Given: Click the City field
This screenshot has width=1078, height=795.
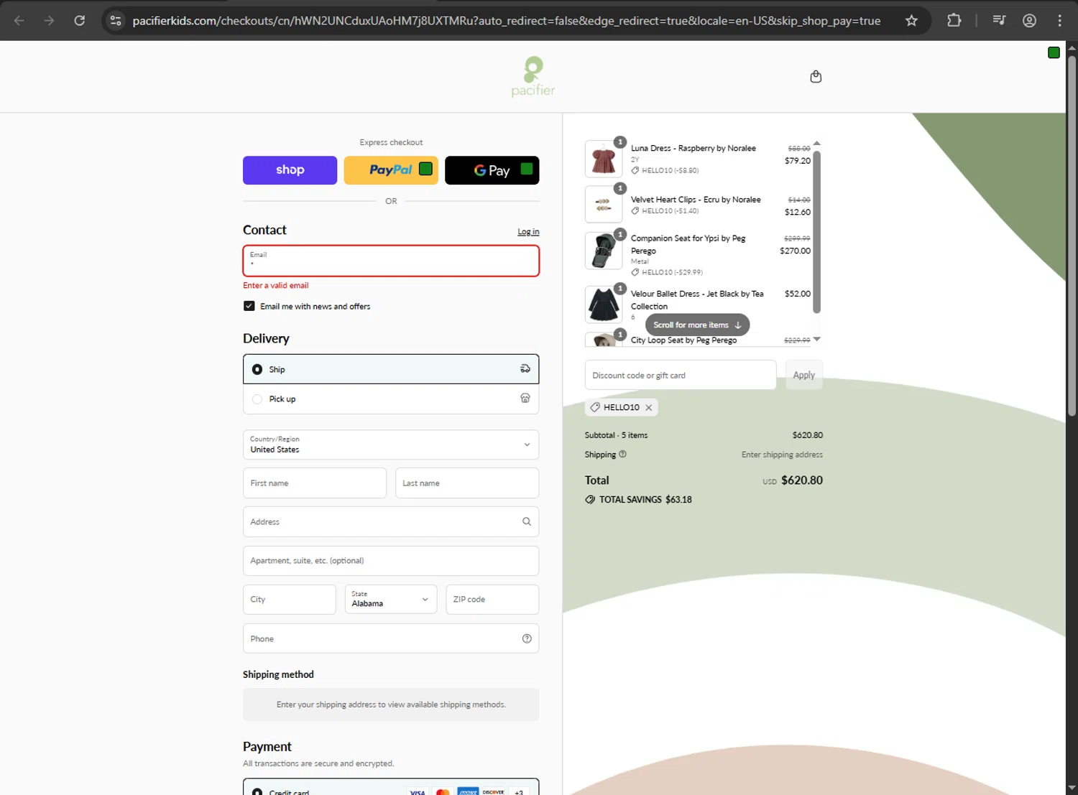Looking at the screenshot, I should pyautogui.click(x=290, y=600).
